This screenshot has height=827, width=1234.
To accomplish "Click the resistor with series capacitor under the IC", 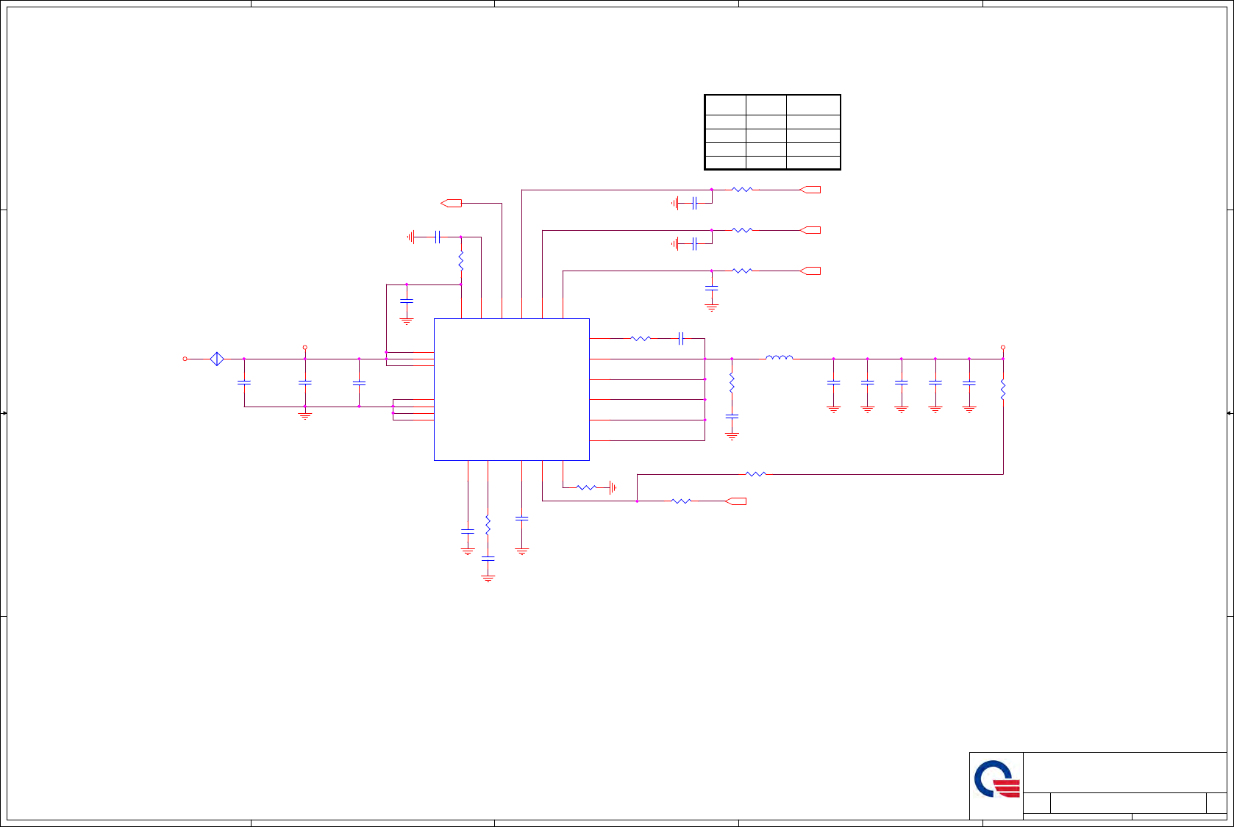I will (488, 526).
